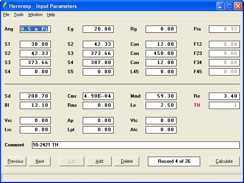The image size is (244, 183).
Task: Click the F34 field
Action: 224,63
